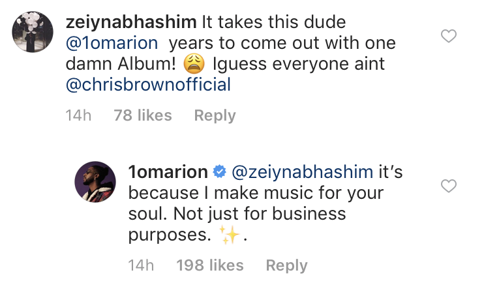This screenshot has height=296, width=484.
Task: Open the zeiynabhashim username in bold
Action: point(131,22)
